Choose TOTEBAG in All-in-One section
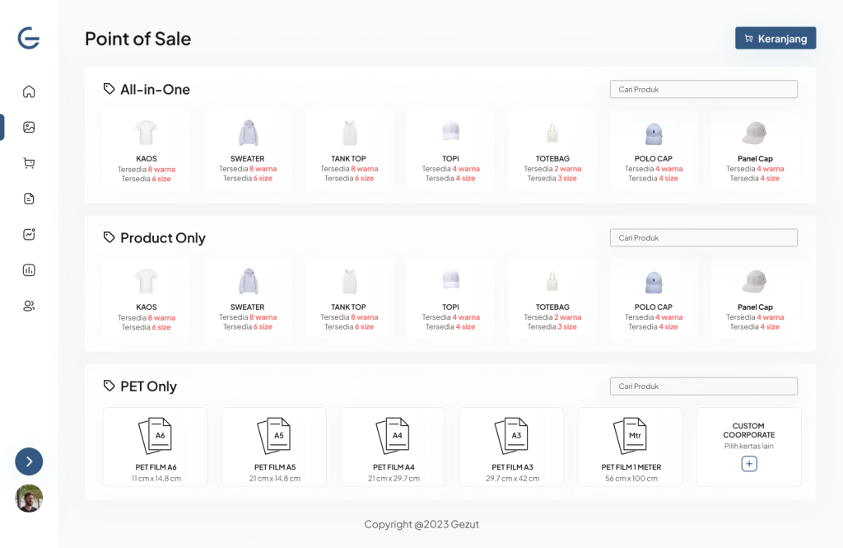This screenshot has width=843, height=548. (552, 150)
